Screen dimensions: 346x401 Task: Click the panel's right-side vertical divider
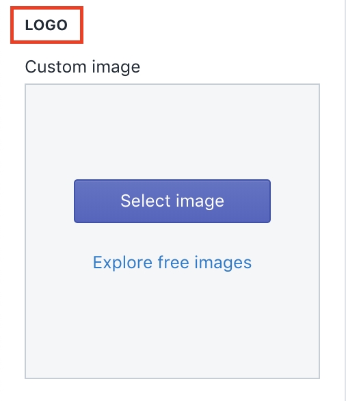click(345, 200)
